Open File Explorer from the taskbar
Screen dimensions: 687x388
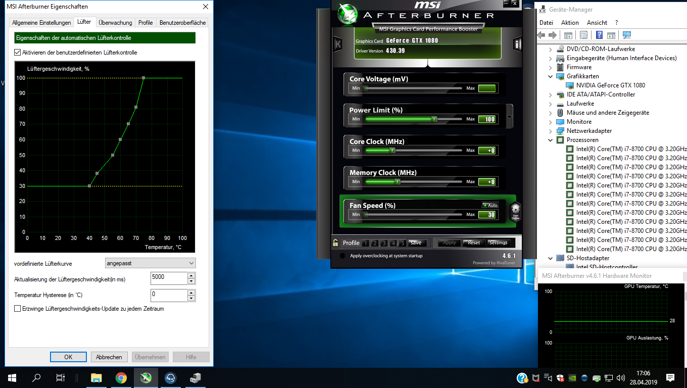(96, 378)
